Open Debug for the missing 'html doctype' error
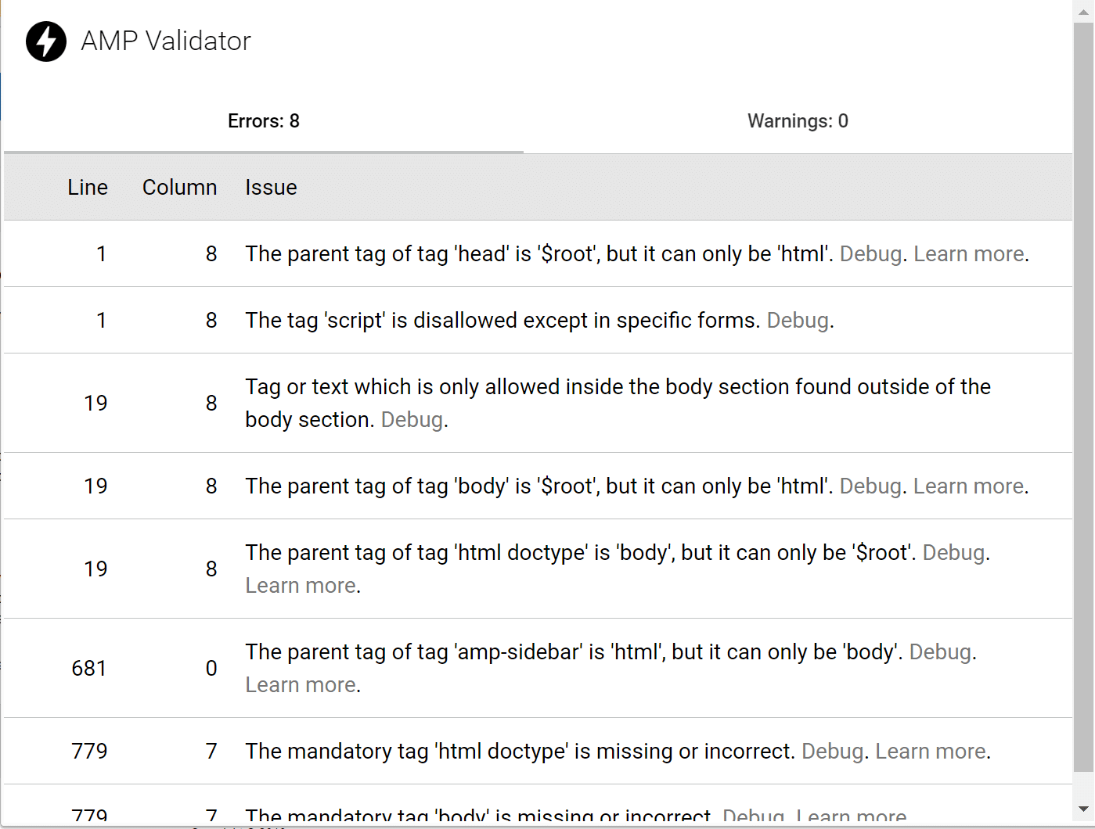Image resolution: width=1095 pixels, height=829 pixels. pos(832,751)
